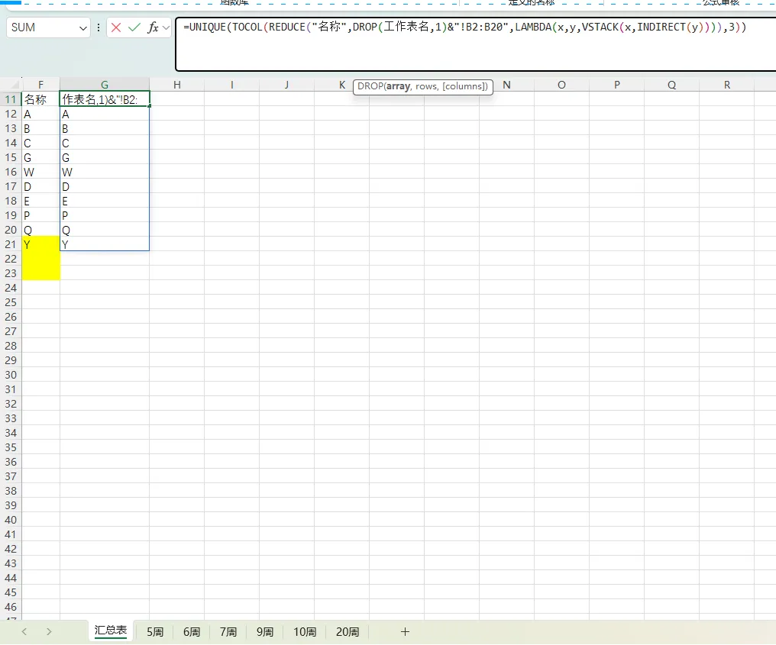Cancel the formula edit with X icon
The width and height of the screenshot is (776, 645).
(x=116, y=27)
